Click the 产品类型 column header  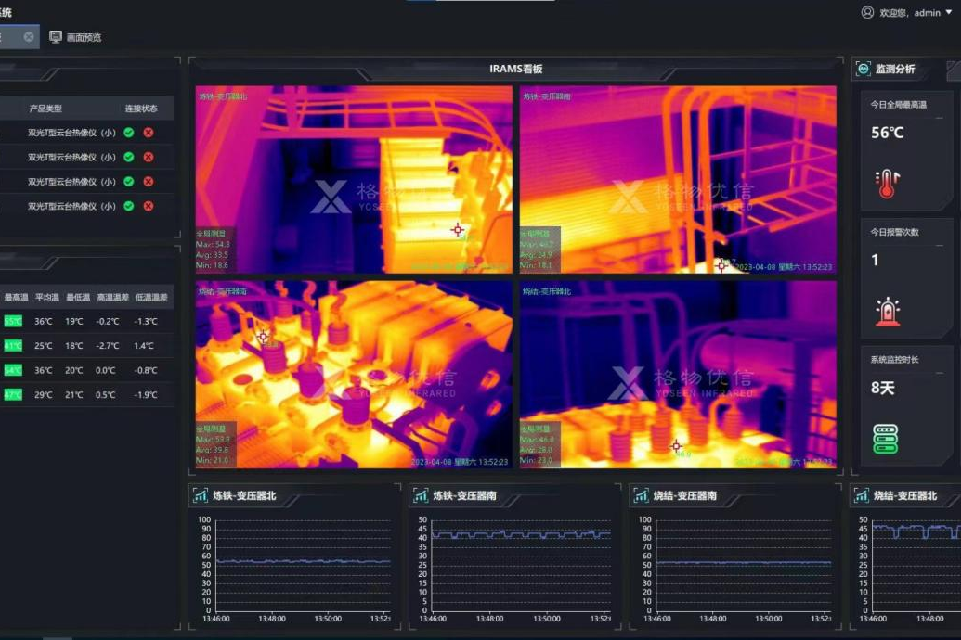tap(45, 109)
